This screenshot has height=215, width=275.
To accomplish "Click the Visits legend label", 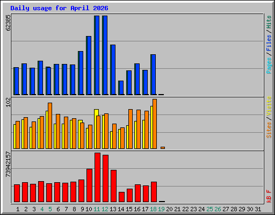I will (269, 106).
